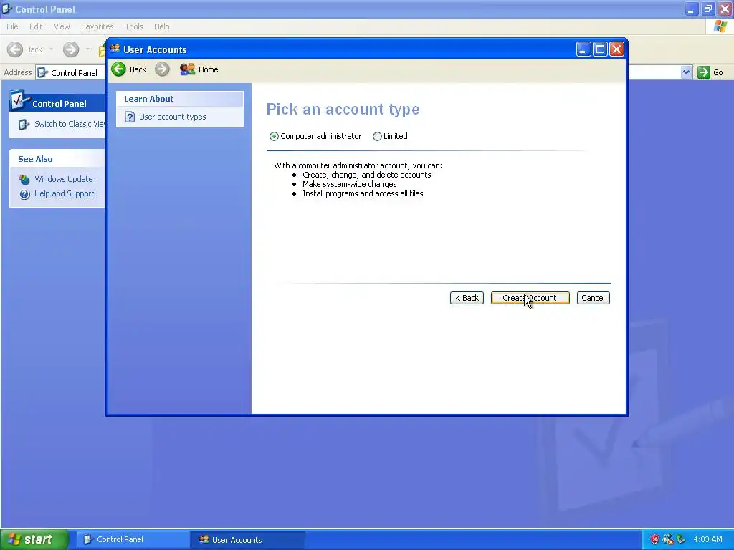Open the View menu
734x550 pixels.
coord(62,26)
